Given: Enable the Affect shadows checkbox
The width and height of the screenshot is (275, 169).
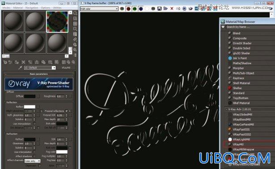Looking at the screenshot, I should 34,156.
